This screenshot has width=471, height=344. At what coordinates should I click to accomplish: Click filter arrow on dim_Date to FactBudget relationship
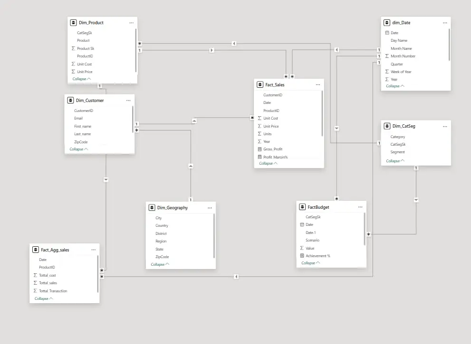point(336,129)
